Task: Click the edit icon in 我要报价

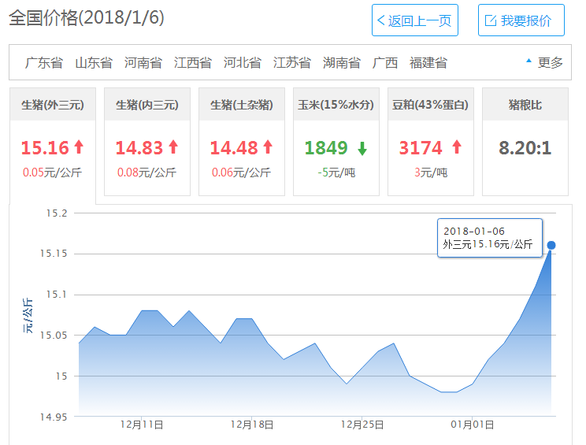Action: [490, 20]
